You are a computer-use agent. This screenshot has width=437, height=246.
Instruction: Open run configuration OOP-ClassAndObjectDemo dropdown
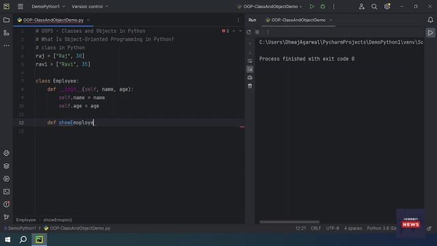pos(270,6)
